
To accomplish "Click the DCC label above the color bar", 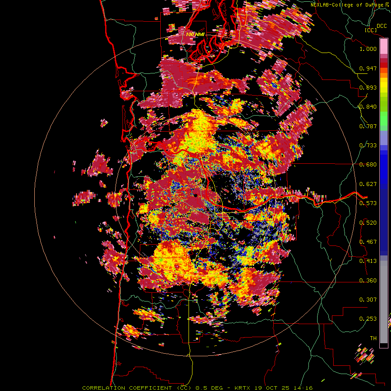I will coord(381,26).
